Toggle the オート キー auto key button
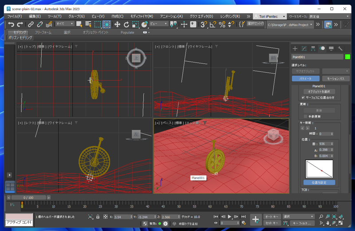Image resolution: width=355 pixels, height=231 pixels. (272, 216)
